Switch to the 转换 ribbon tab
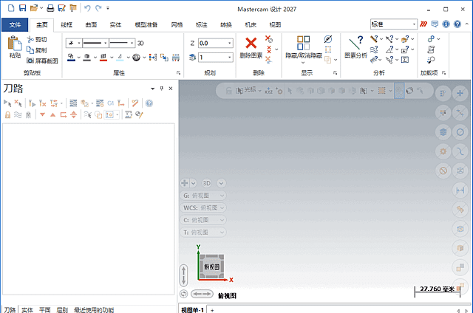 pos(226,24)
